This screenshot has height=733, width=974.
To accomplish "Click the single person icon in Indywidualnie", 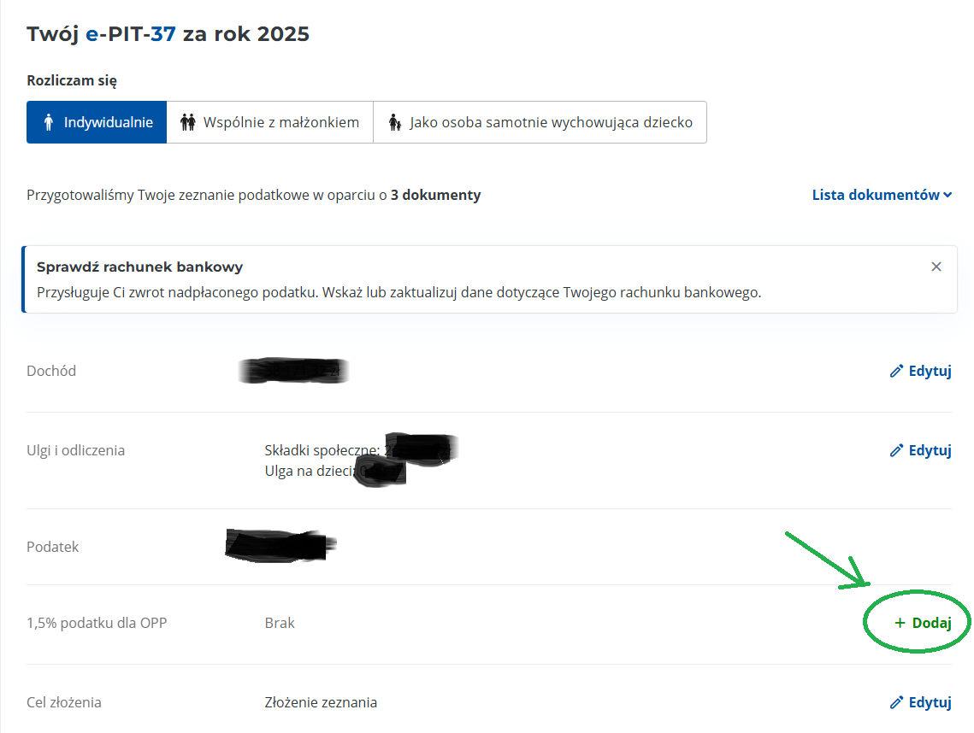I will click(48, 122).
